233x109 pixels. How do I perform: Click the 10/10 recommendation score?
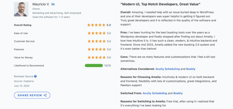[x=107, y=66]
